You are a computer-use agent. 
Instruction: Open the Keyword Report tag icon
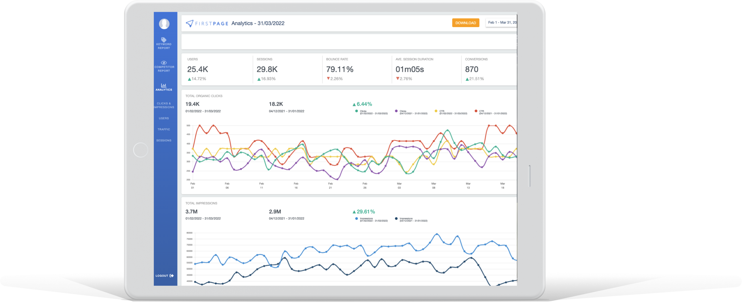tap(164, 40)
